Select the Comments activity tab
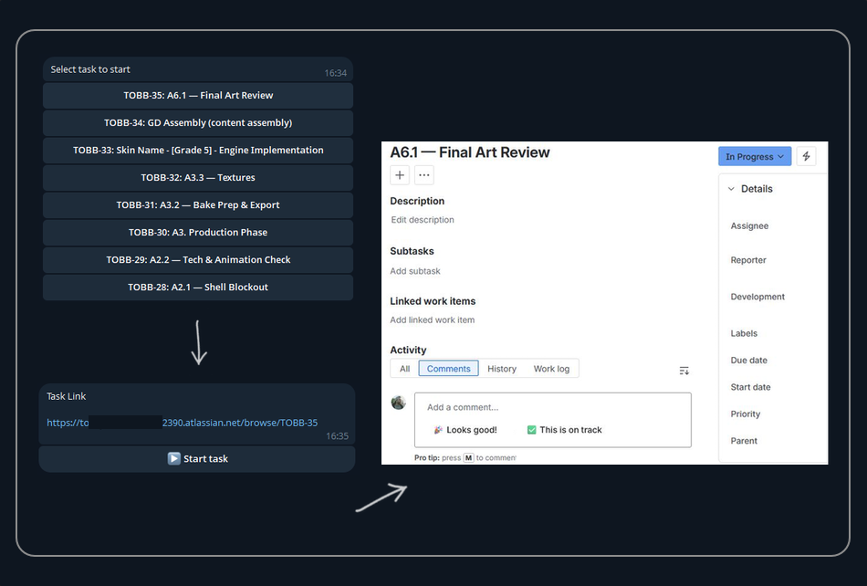Screen dimensions: 867x586 448,369
